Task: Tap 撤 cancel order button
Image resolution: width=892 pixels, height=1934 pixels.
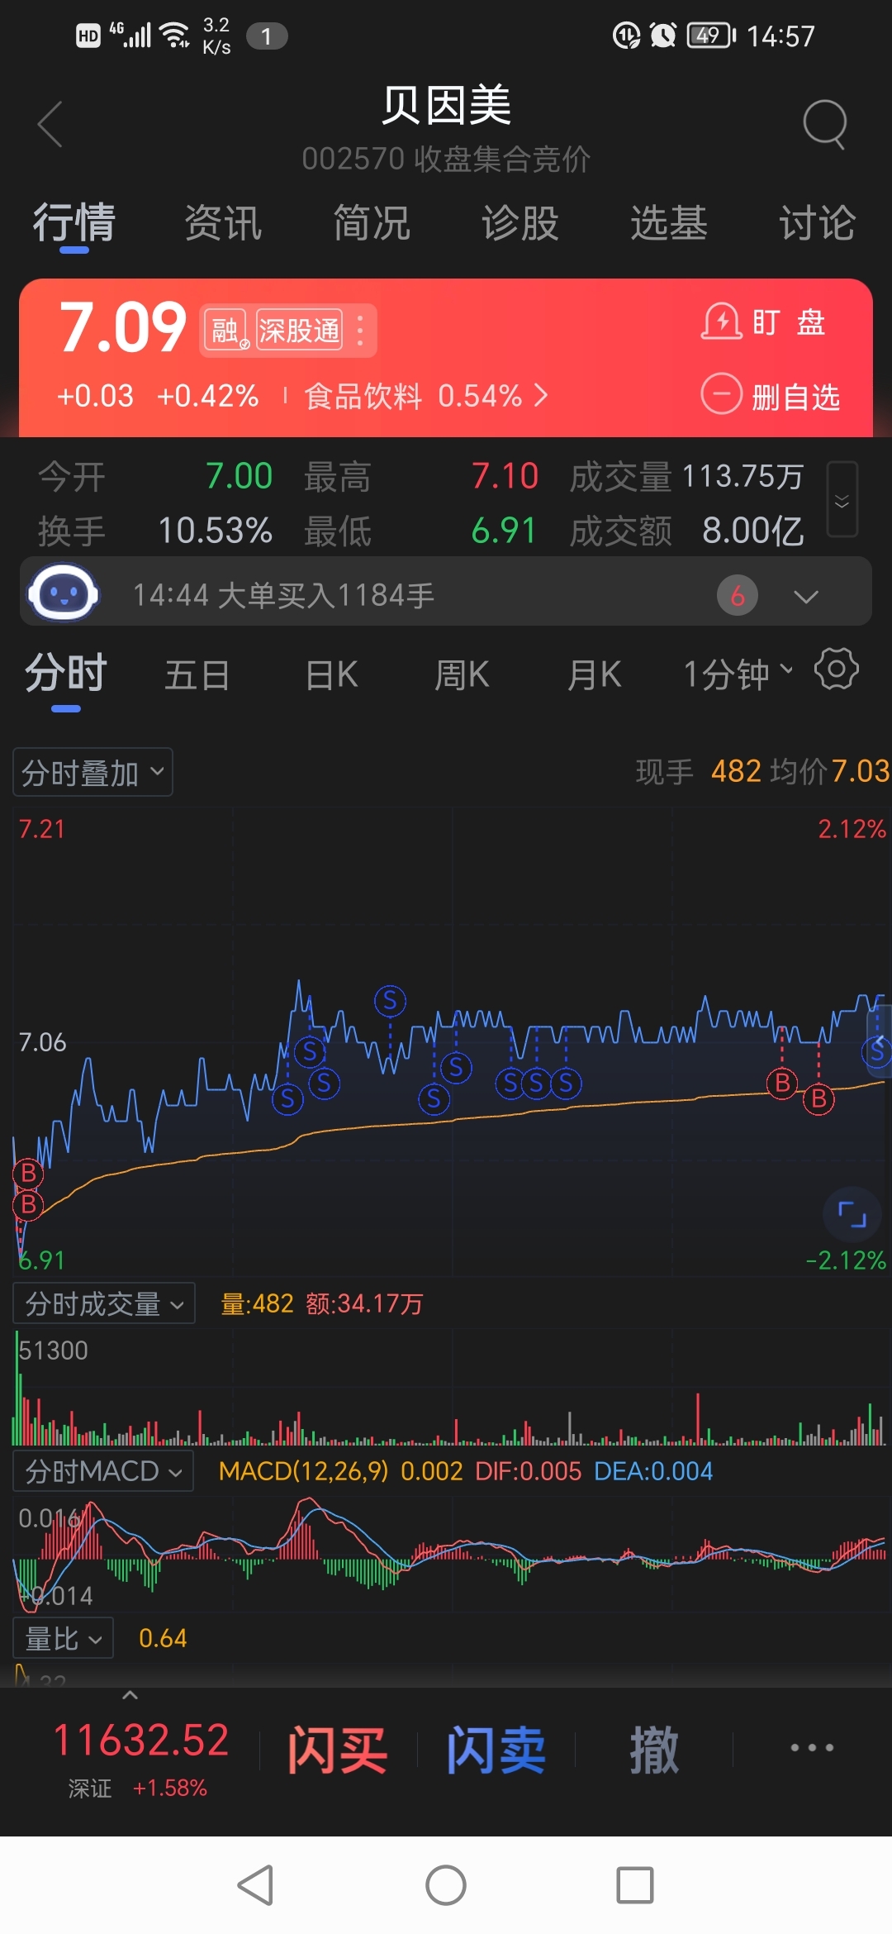Action: point(654,1750)
